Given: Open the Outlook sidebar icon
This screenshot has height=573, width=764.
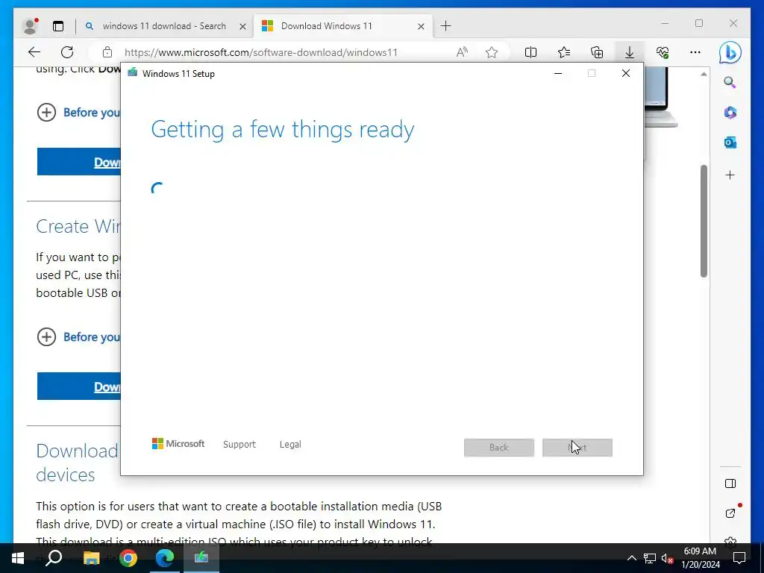Looking at the screenshot, I should (x=730, y=143).
